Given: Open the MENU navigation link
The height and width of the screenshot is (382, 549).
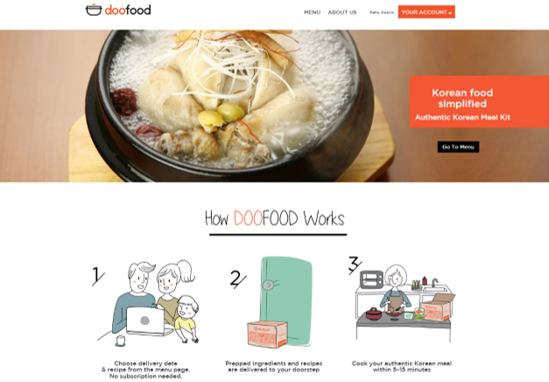Looking at the screenshot, I should 312,12.
